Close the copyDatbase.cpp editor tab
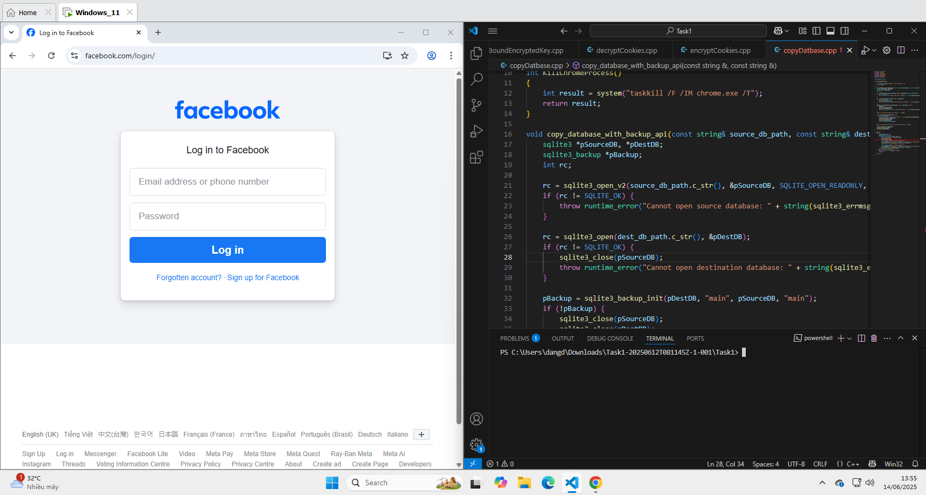This screenshot has width=926, height=495. 849,50
